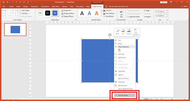Image resolution: width=190 pixels, height=101 pixels.
Task: Open the Align dropdown
Action: coord(147,11)
